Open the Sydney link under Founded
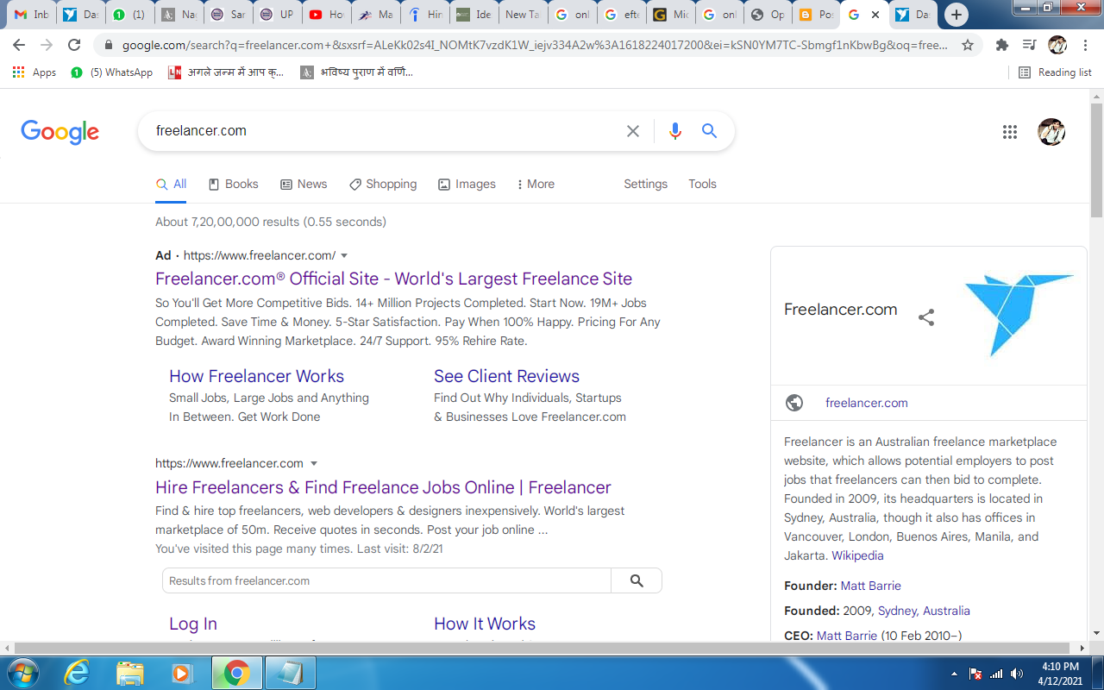The image size is (1104, 690). click(x=897, y=611)
